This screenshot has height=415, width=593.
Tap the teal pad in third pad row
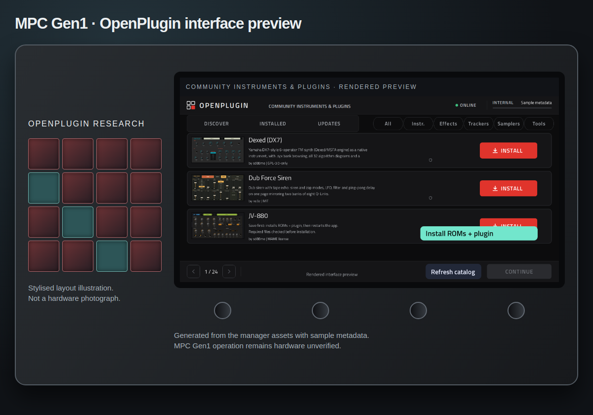(x=78, y=222)
